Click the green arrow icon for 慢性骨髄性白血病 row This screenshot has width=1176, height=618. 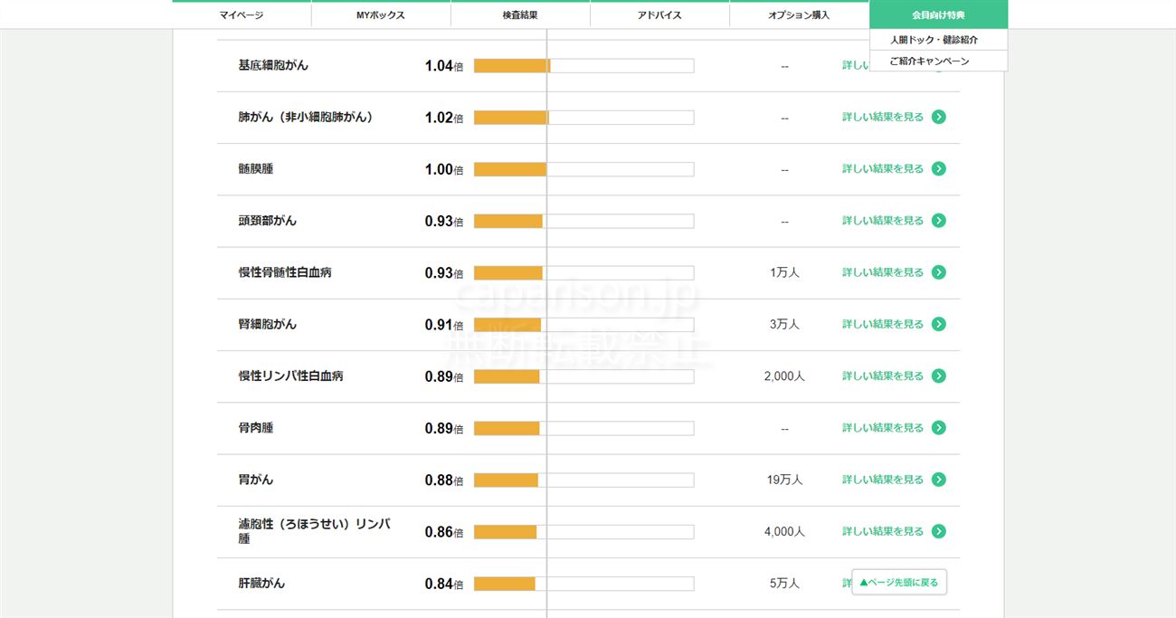point(939,272)
